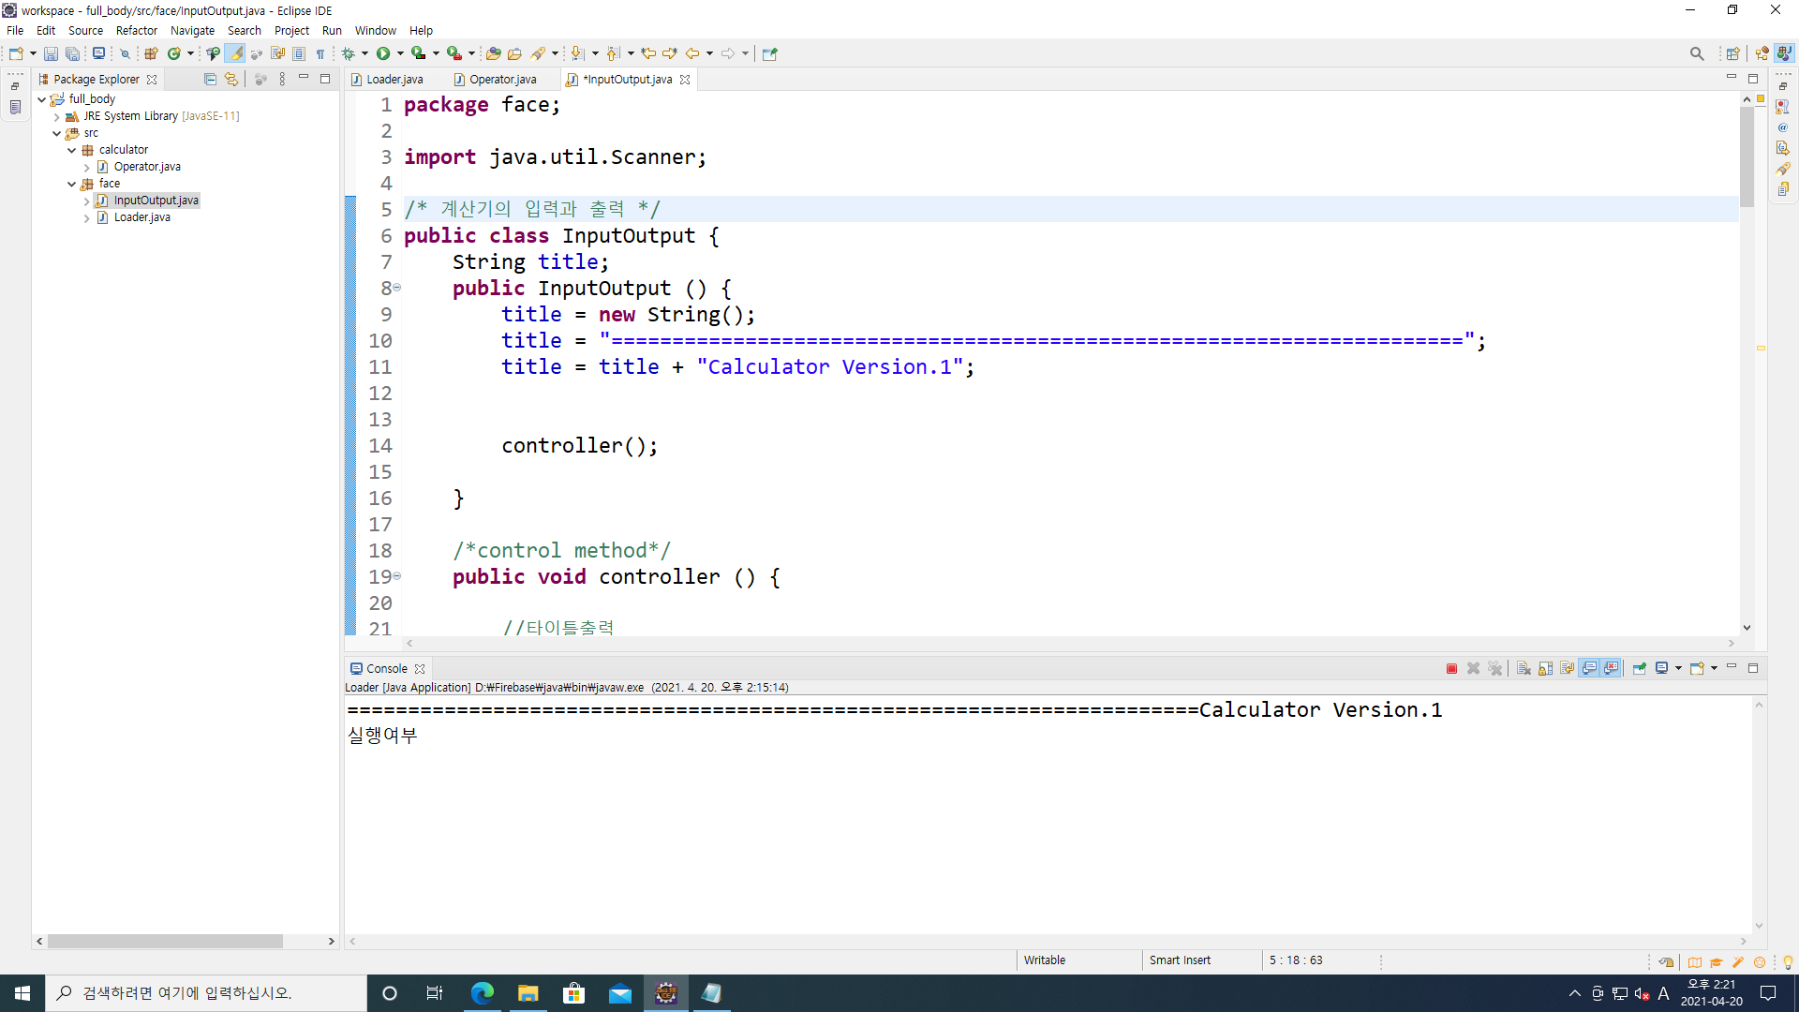Open the Source menu

pyautogui.click(x=85, y=30)
